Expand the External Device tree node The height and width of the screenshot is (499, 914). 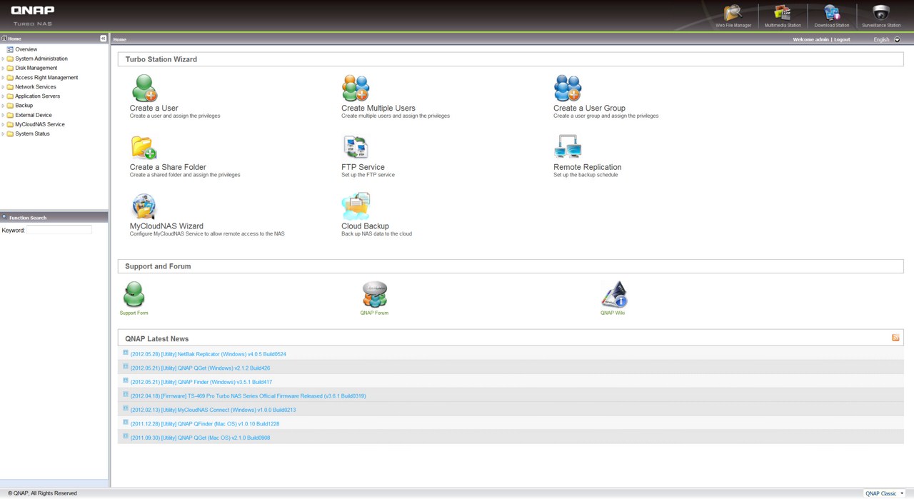(x=3, y=115)
